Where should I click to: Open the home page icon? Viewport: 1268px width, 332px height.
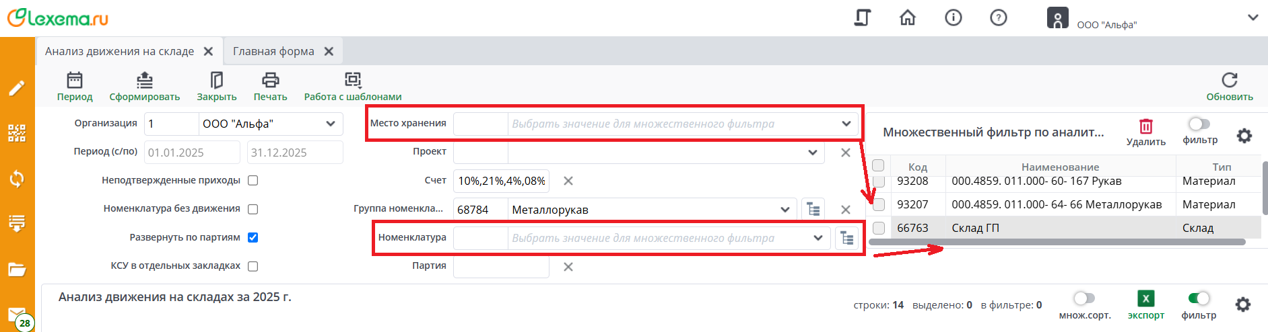pyautogui.click(x=908, y=17)
